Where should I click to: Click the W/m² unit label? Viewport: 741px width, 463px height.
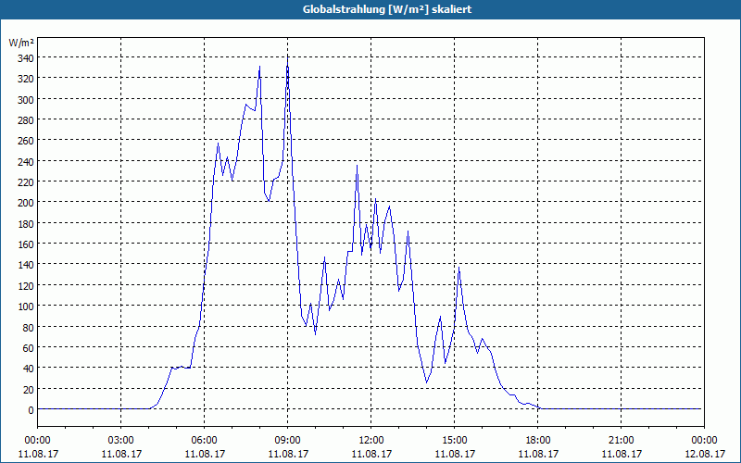tap(21, 43)
